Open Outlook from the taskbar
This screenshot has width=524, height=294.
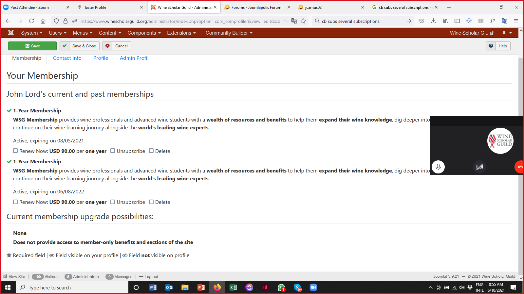tap(169, 287)
